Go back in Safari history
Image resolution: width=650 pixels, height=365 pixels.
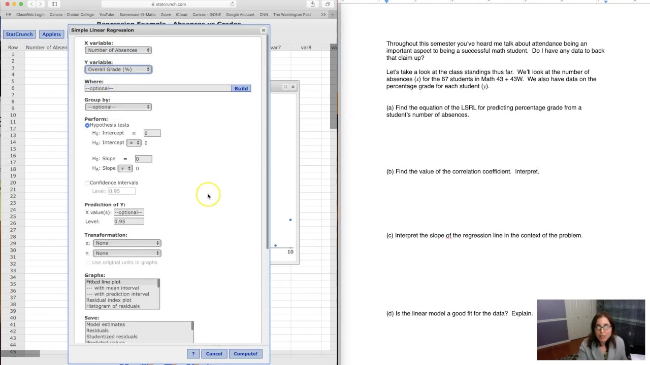[31, 4]
